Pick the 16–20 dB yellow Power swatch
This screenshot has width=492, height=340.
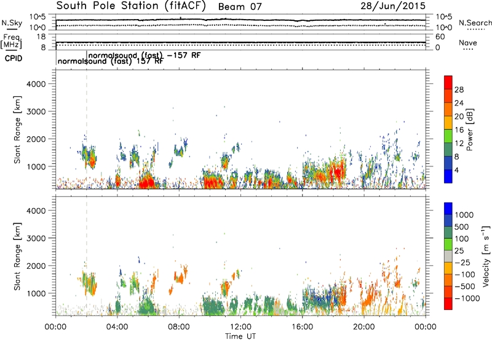click(448, 123)
